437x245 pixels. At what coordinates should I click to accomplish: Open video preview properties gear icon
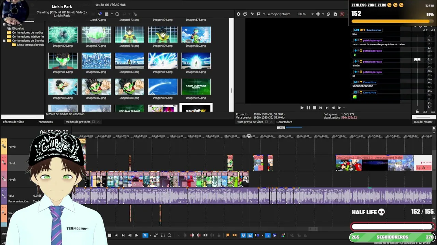pos(238,14)
